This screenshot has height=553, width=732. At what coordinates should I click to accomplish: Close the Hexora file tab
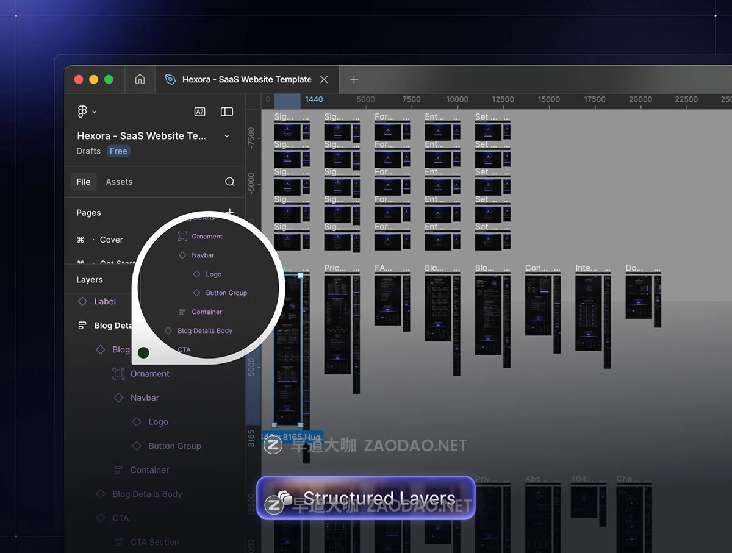pyautogui.click(x=324, y=79)
